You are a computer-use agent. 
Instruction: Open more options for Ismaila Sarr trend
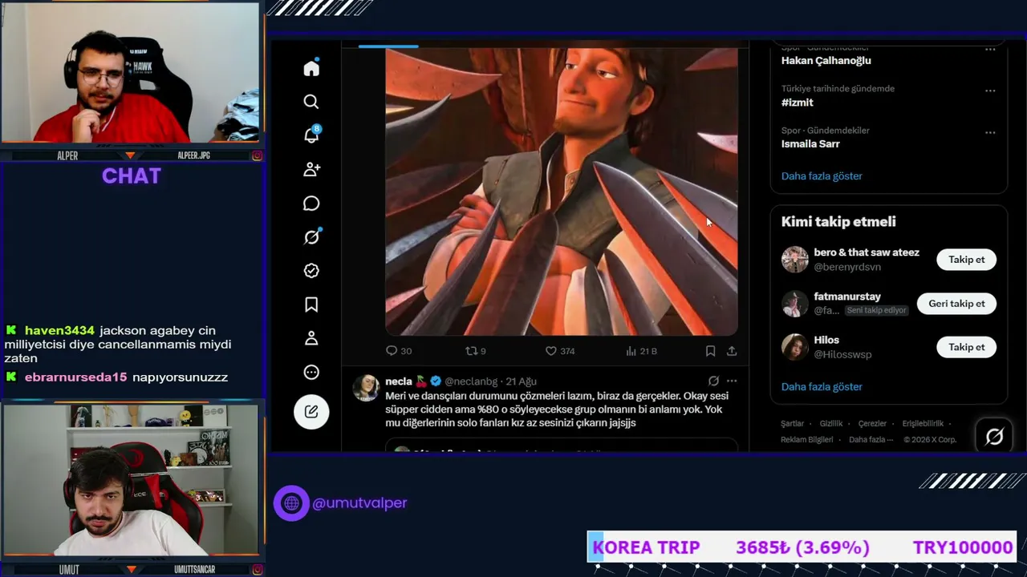(990, 132)
